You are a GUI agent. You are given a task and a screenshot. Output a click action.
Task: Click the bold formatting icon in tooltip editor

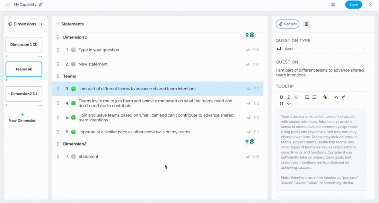click(x=282, y=97)
